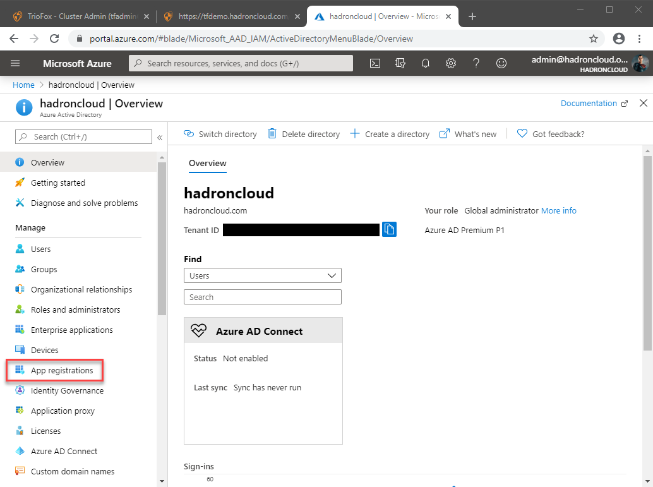Viewport: 653px width, 487px height.
Task: Open portal settings gear icon
Action: pos(451,63)
